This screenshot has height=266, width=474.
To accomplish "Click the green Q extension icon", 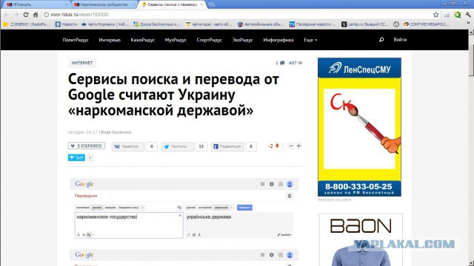I will [x=458, y=15].
